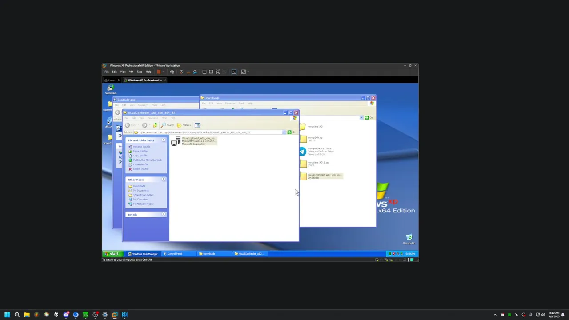
Task: Switch to VisualCppRedist_AIO taskbar button
Action: (249, 254)
